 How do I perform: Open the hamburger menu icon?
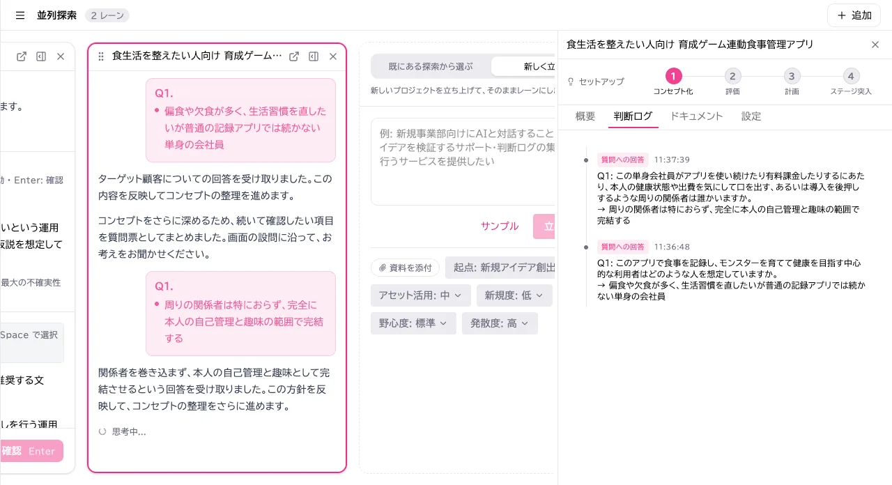tap(20, 15)
